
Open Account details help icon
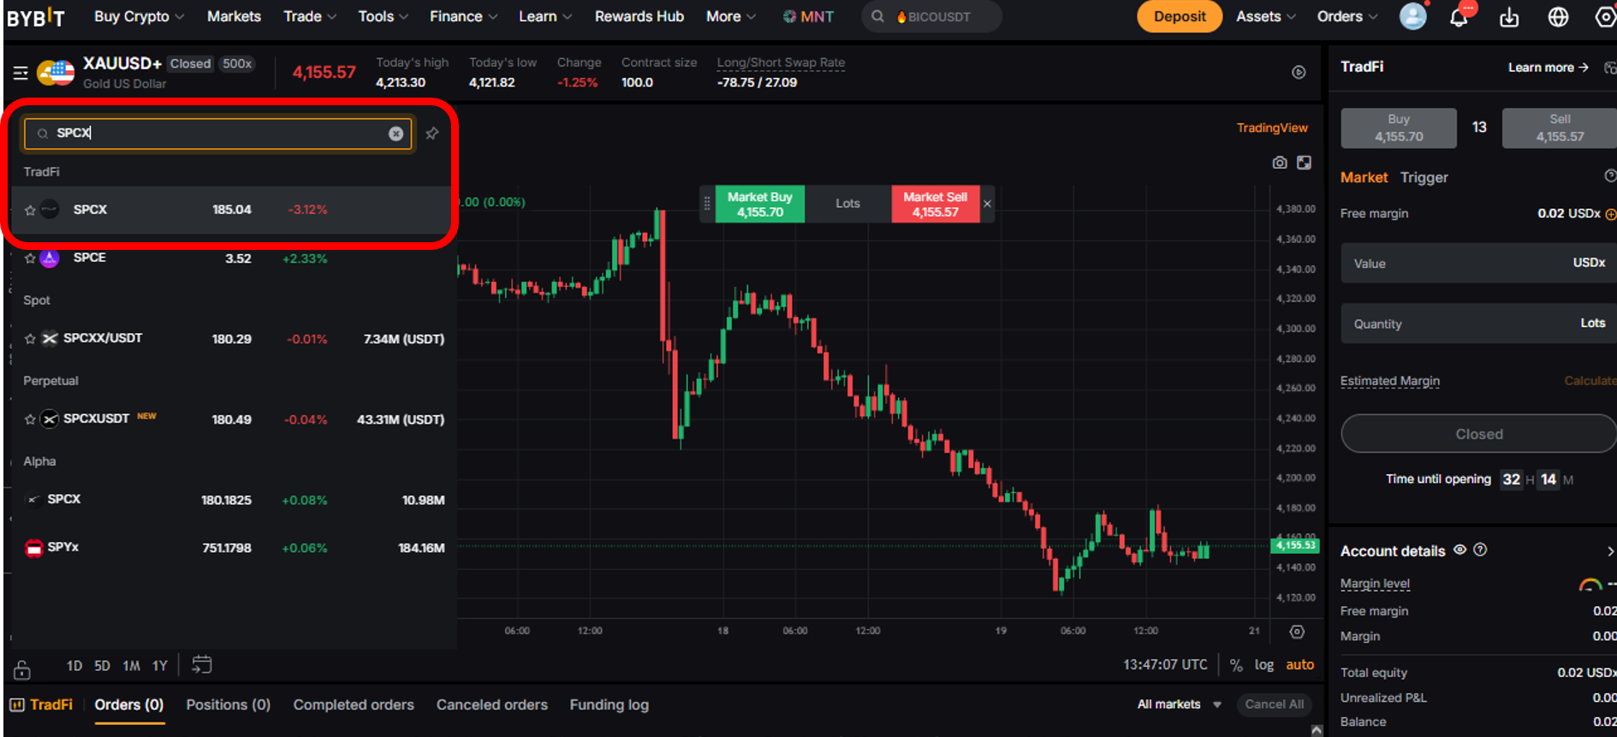pyautogui.click(x=1480, y=550)
